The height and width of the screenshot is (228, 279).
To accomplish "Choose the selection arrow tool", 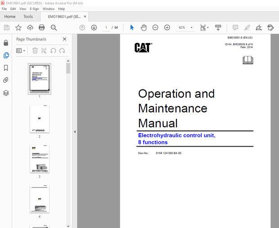I will [x=132, y=27].
